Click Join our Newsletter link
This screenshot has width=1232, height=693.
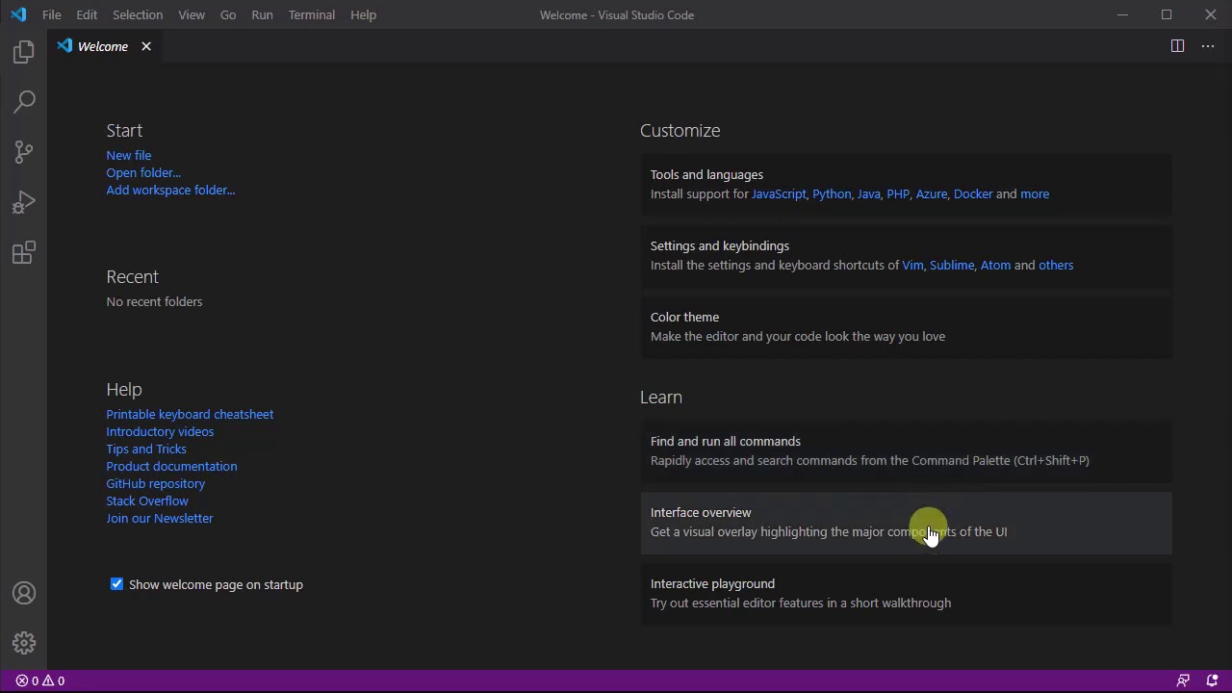click(160, 518)
